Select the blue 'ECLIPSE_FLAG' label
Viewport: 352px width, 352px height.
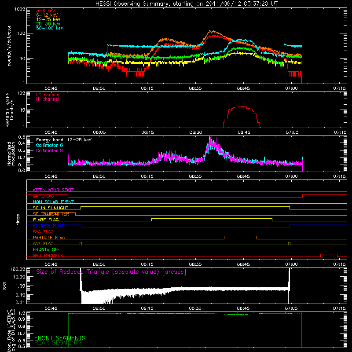click(x=48, y=226)
